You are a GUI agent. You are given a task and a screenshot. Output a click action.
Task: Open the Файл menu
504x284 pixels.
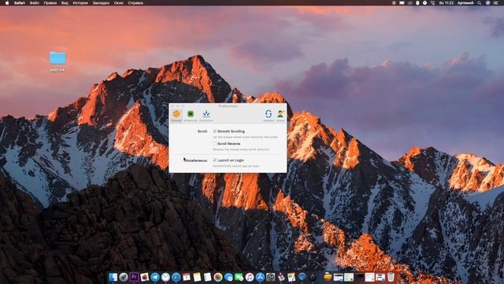click(x=35, y=3)
